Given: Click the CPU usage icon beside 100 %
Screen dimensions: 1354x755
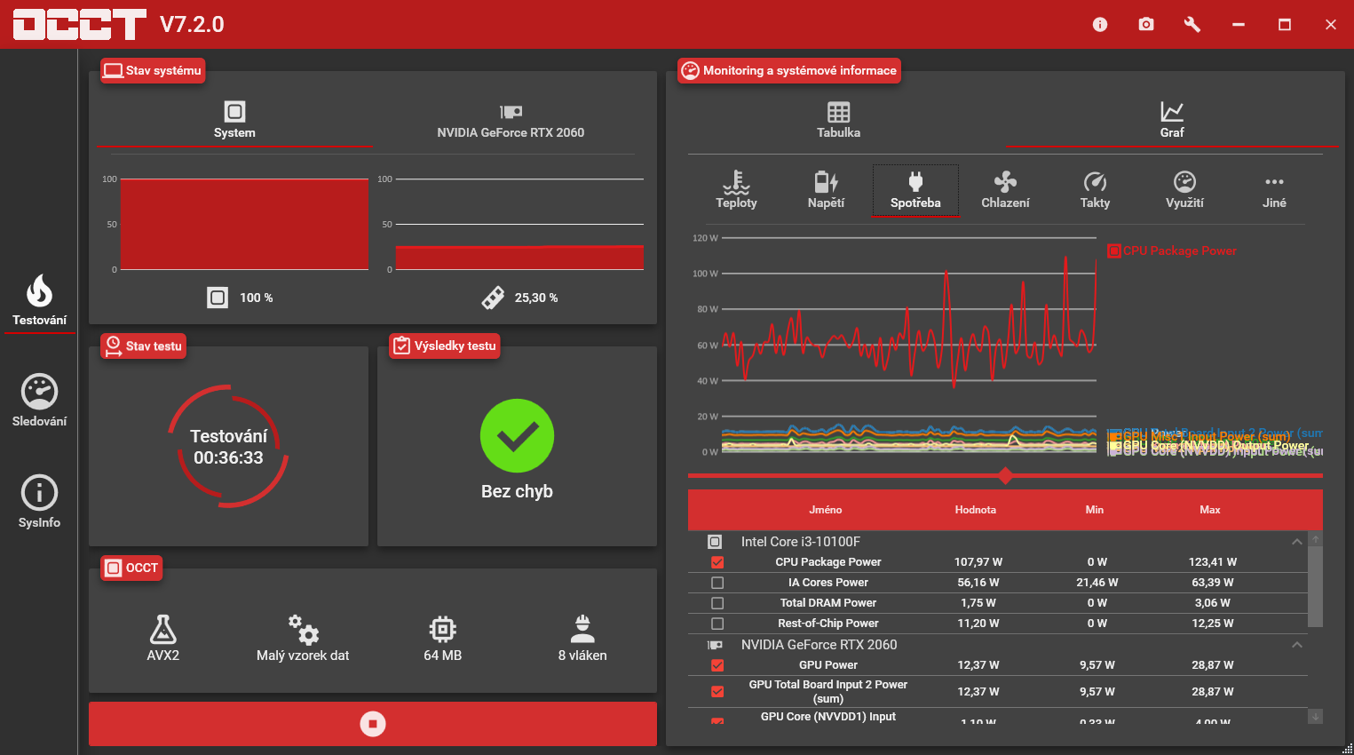Looking at the screenshot, I should click(218, 298).
